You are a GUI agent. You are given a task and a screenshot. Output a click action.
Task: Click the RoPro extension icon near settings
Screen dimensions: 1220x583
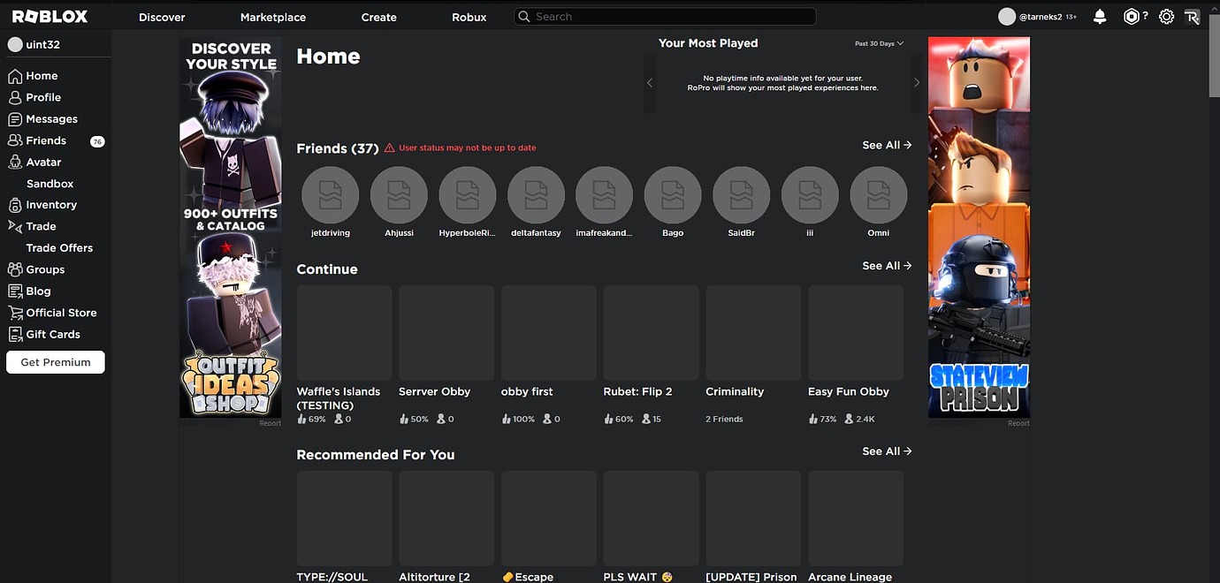[1192, 16]
